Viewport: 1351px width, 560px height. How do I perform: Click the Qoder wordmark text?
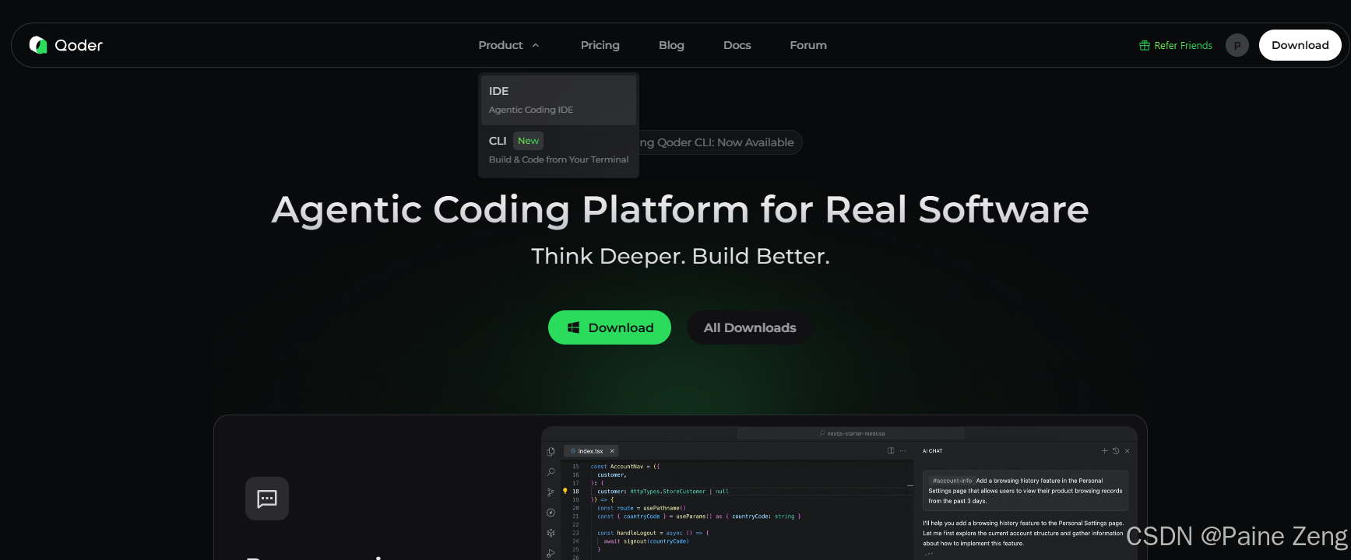(x=79, y=45)
